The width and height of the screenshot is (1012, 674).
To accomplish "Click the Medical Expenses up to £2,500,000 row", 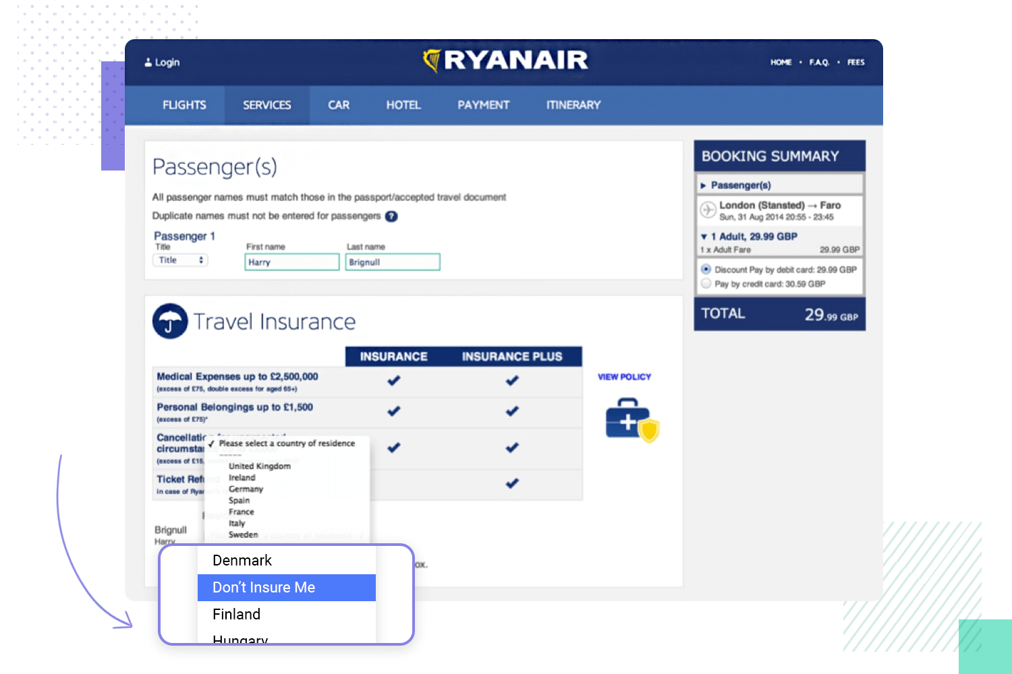I will [x=368, y=382].
